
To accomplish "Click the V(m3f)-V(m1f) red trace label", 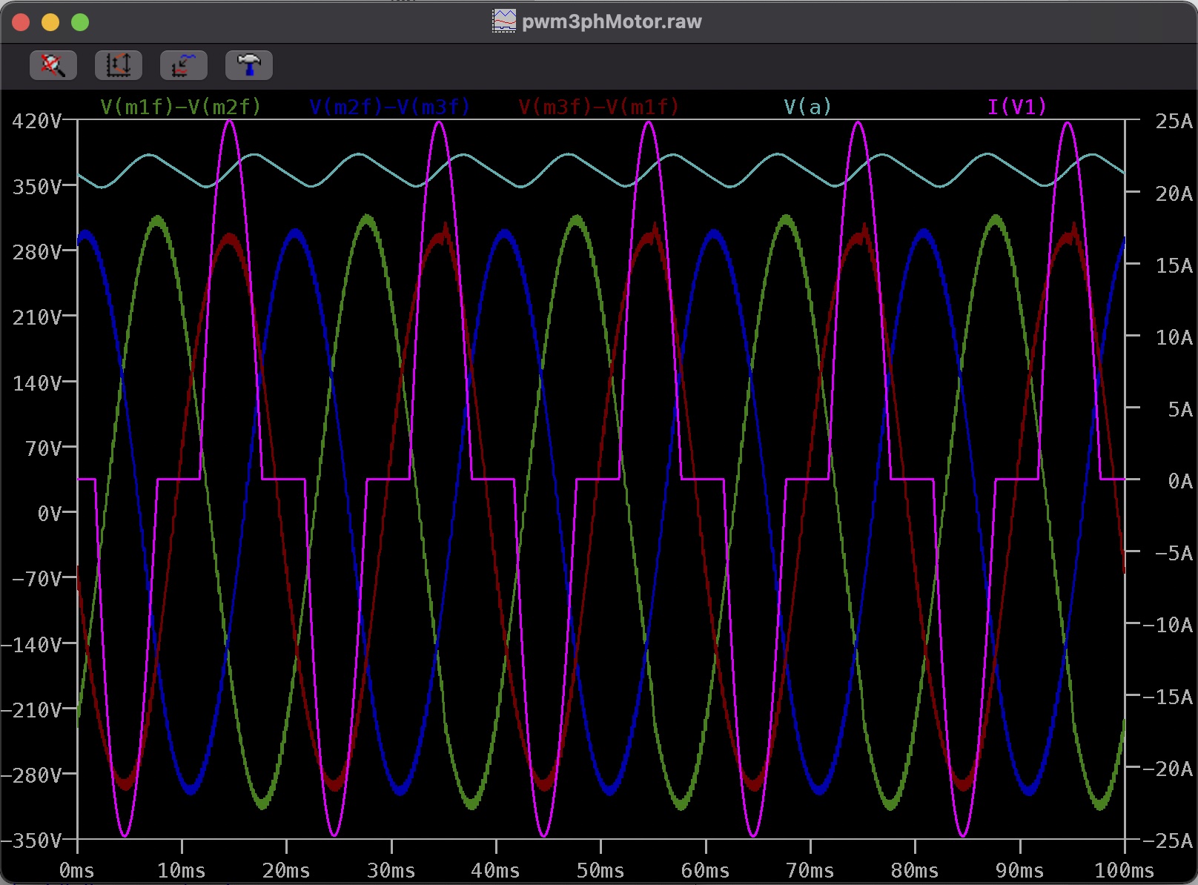I will tap(598, 107).
